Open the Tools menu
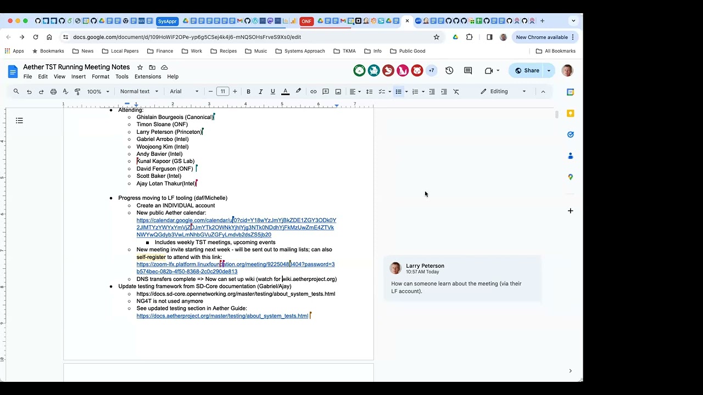This screenshot has width=703, height=395. pos(122,77)
